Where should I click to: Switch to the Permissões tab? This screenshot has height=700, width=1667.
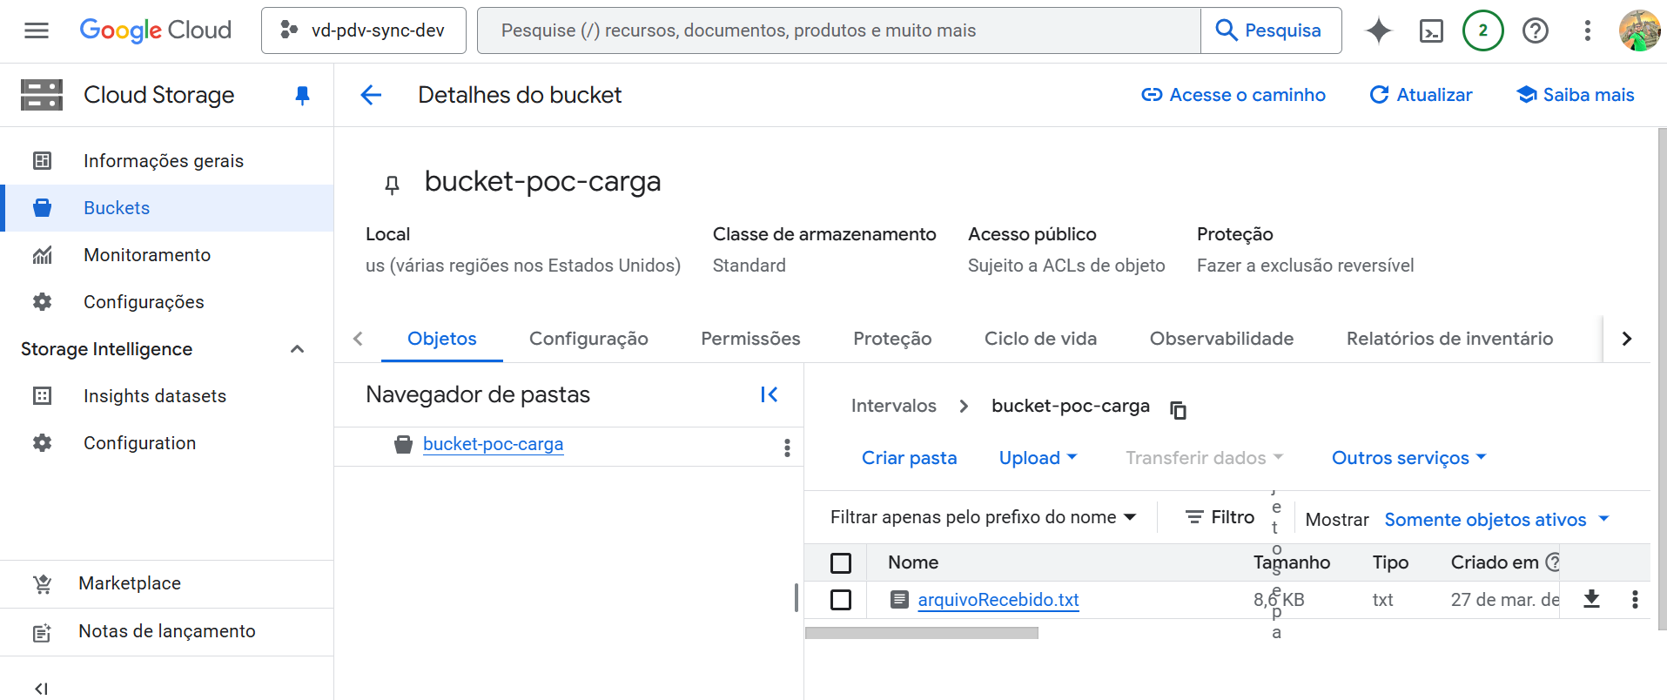pos(750,339)
